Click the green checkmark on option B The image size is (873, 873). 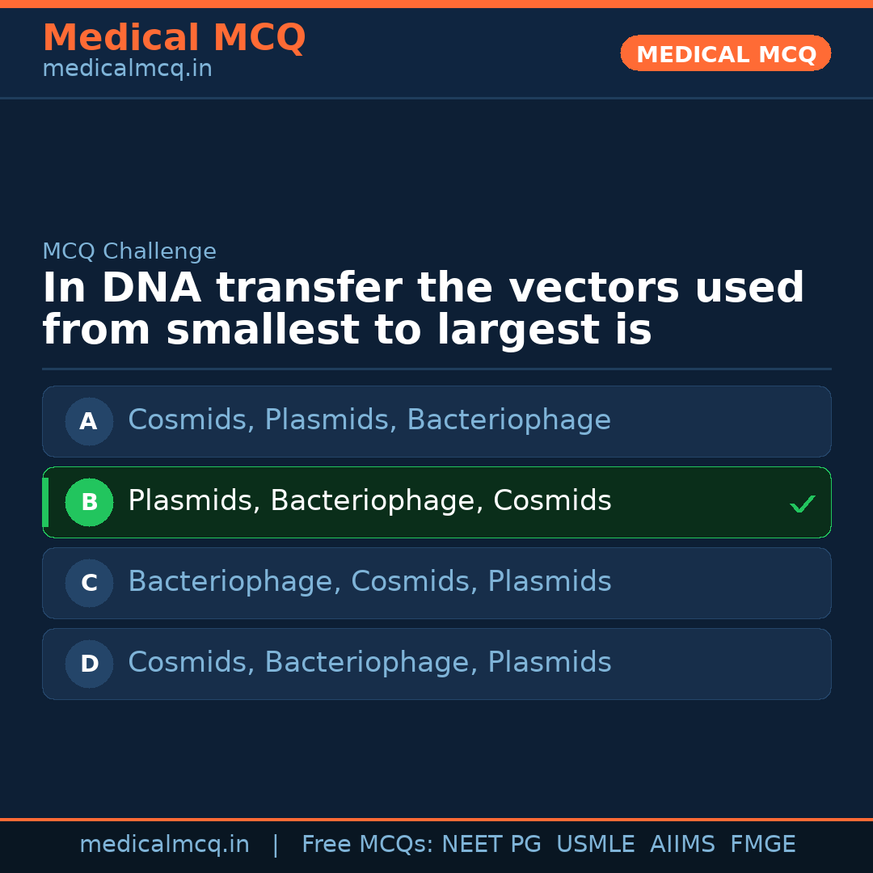pyautogui.click(x=802, y=504)
